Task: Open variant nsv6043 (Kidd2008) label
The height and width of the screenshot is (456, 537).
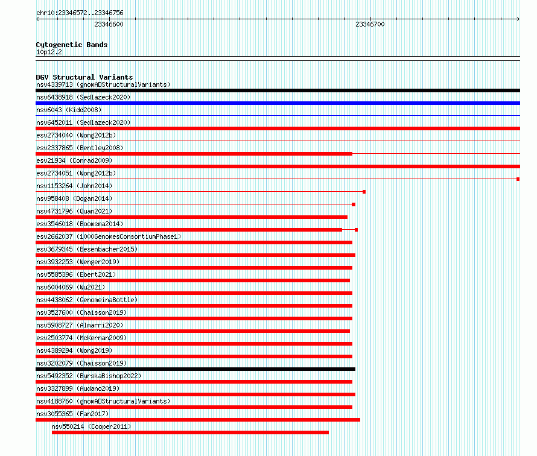Action: point(69,110)
